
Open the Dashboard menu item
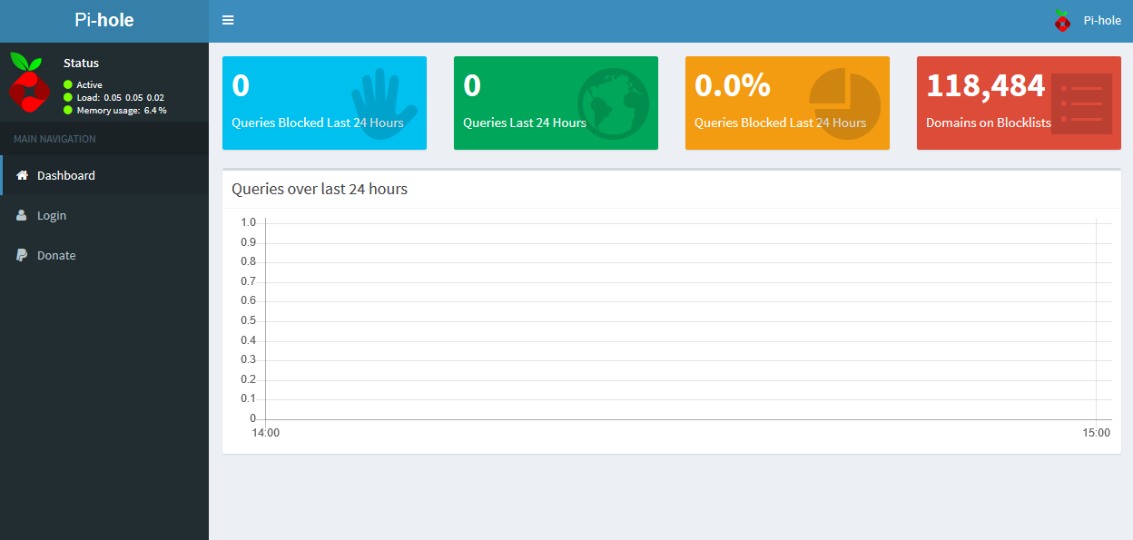(x=104, y=175)
